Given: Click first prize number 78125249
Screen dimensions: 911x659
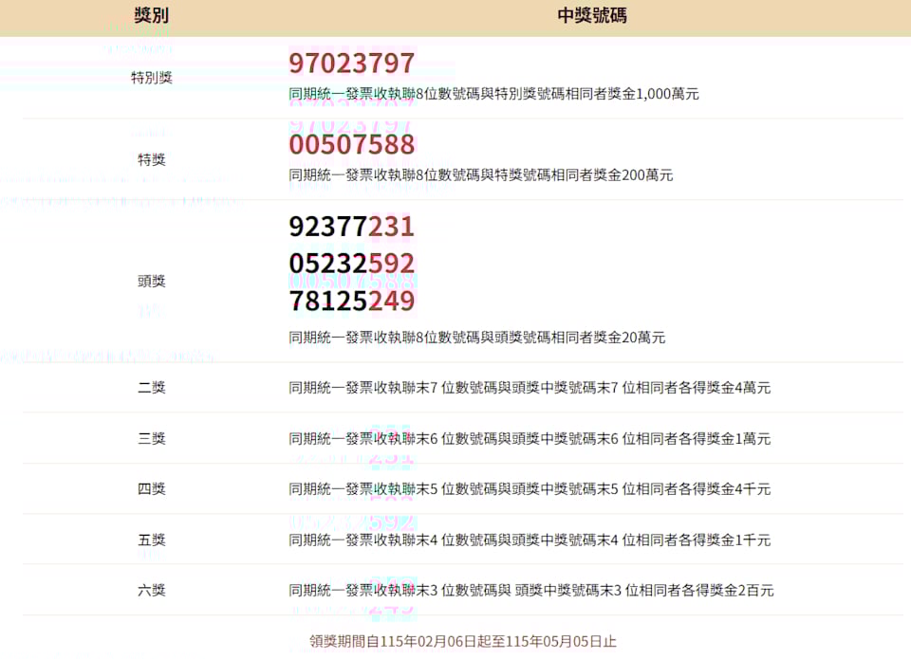Looking at the screenshot, I should pos(352,302).
